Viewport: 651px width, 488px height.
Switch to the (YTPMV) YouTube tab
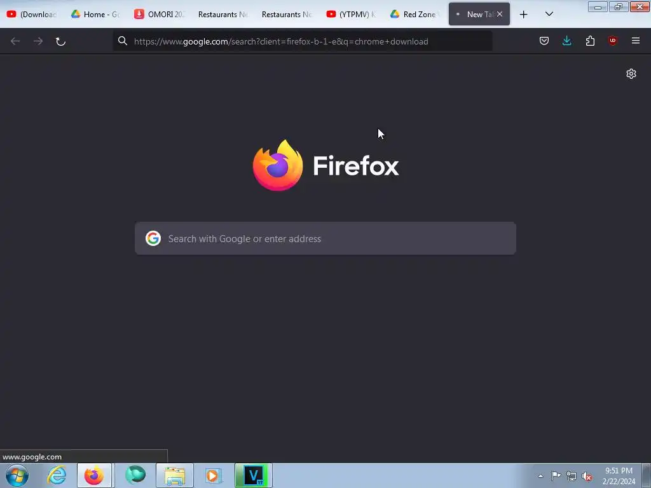pyautogui.click(x=350, y=14)
